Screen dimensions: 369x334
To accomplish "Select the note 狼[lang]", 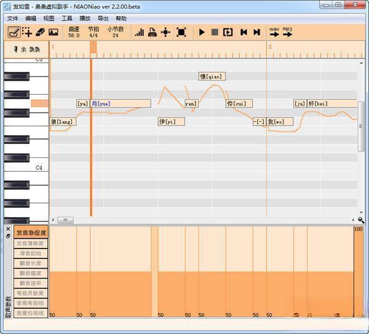I will 63,122.
